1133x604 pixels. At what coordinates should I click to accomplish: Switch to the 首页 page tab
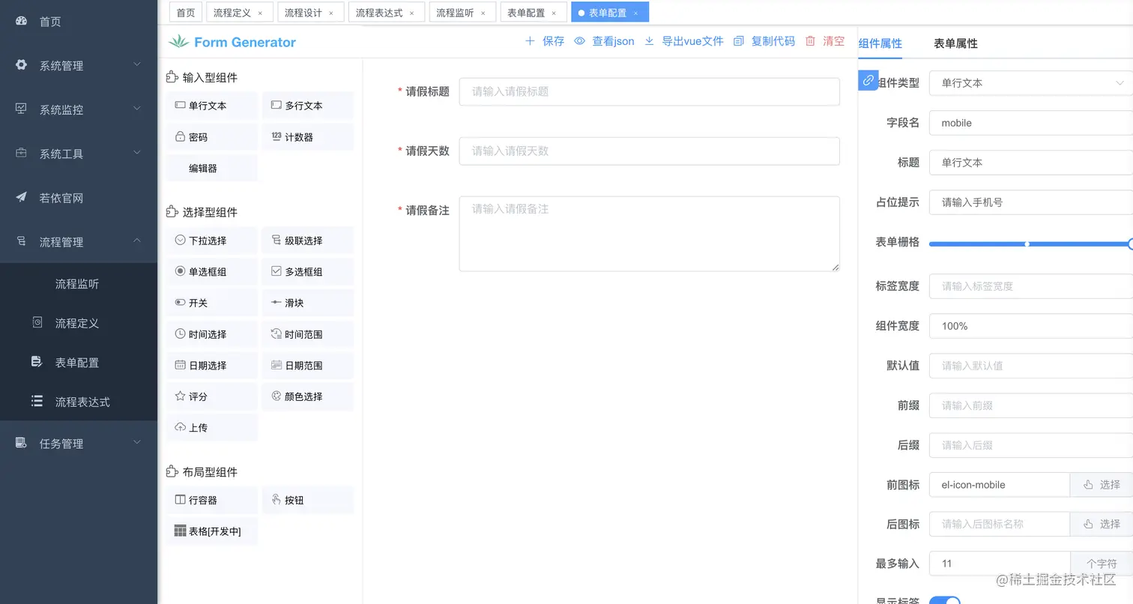click(x=186, y=13)
